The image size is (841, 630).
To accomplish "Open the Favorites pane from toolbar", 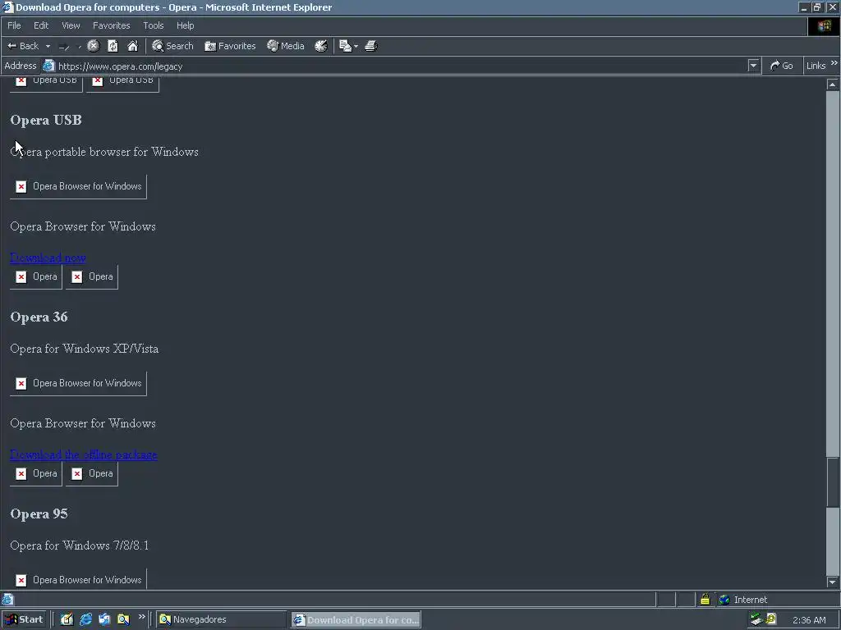I will tap(230, 46).
